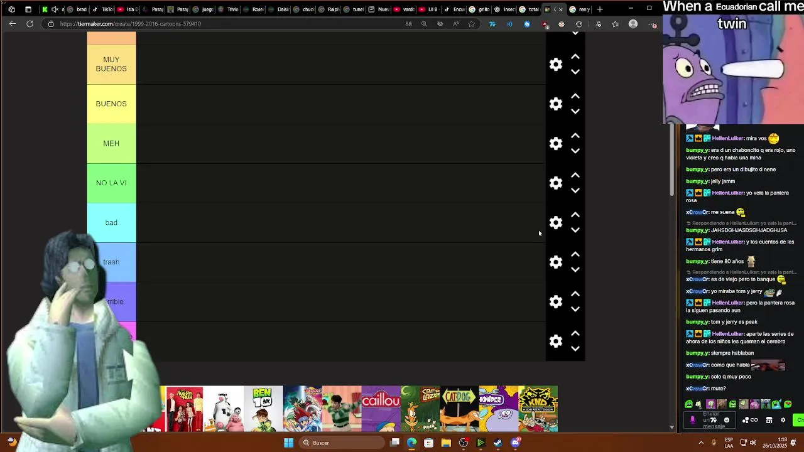
Task: Open Windows Start menu
Action: [x=288, y=443]
